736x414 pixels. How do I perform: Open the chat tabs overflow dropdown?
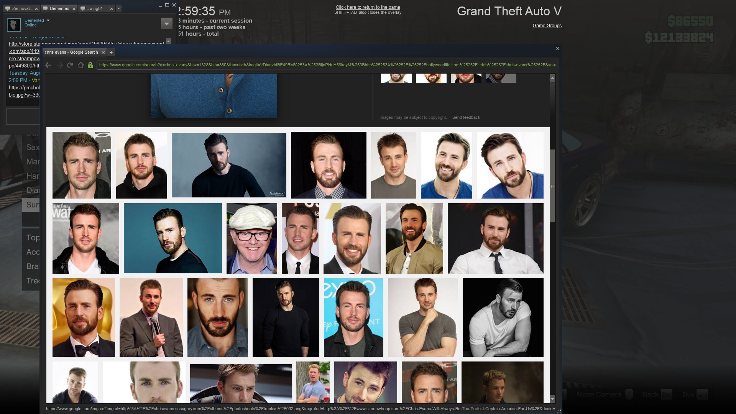click(118, 8)
